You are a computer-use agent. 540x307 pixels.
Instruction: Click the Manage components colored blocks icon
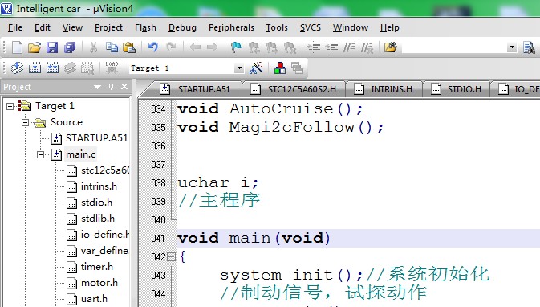point(280,68)
